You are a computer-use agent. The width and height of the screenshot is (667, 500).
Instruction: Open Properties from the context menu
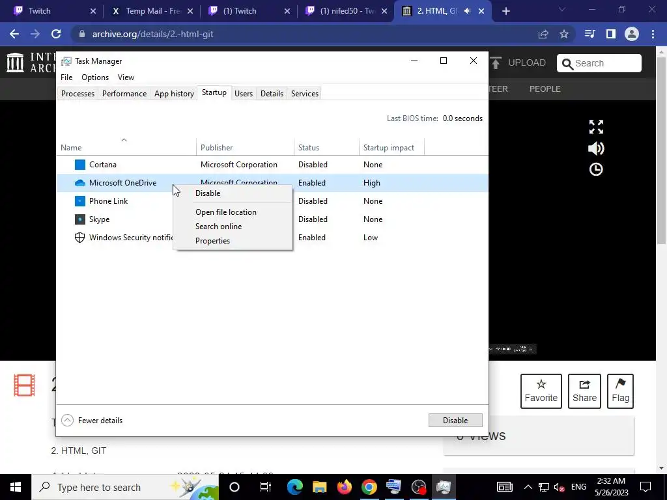pyautogui.click(x=212, y=241)
